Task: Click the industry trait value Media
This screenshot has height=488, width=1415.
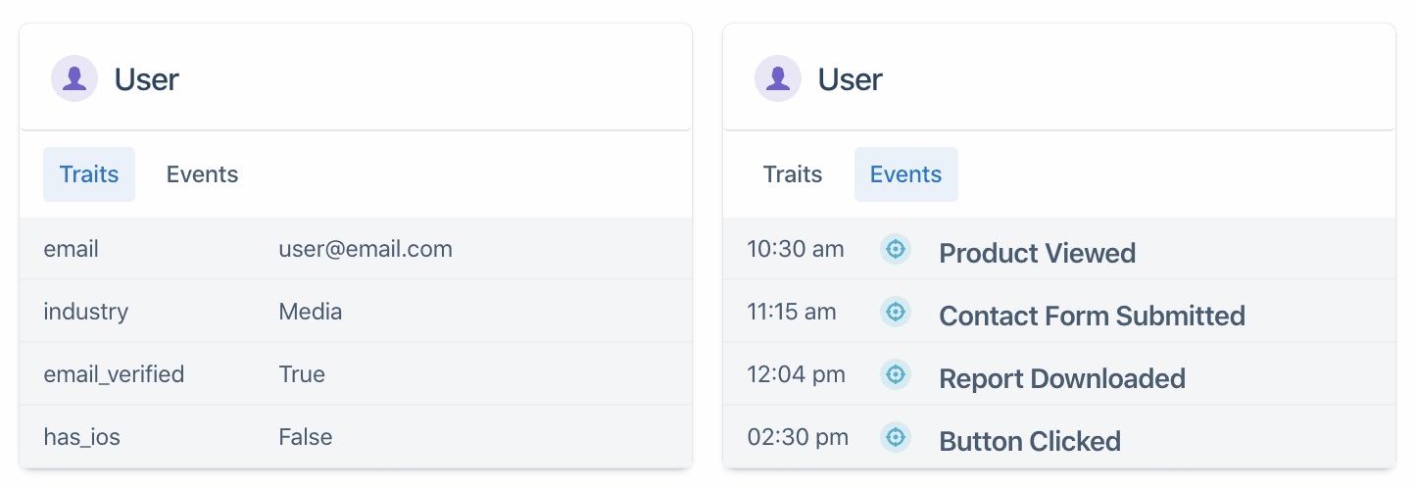Action: 311,312
